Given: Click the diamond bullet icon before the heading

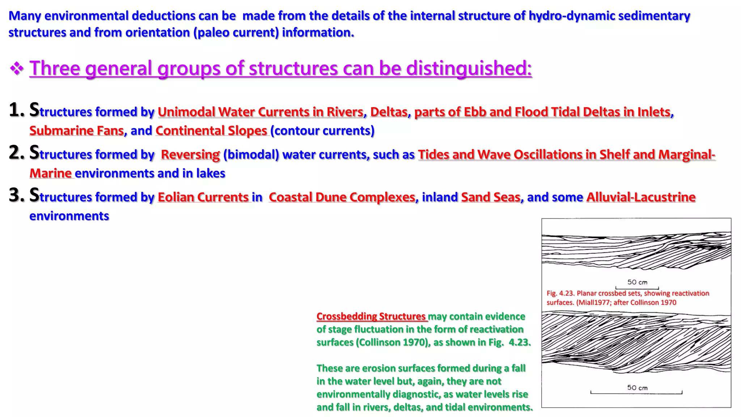Looking at the screenshot, I should click(x=17, y=68).
